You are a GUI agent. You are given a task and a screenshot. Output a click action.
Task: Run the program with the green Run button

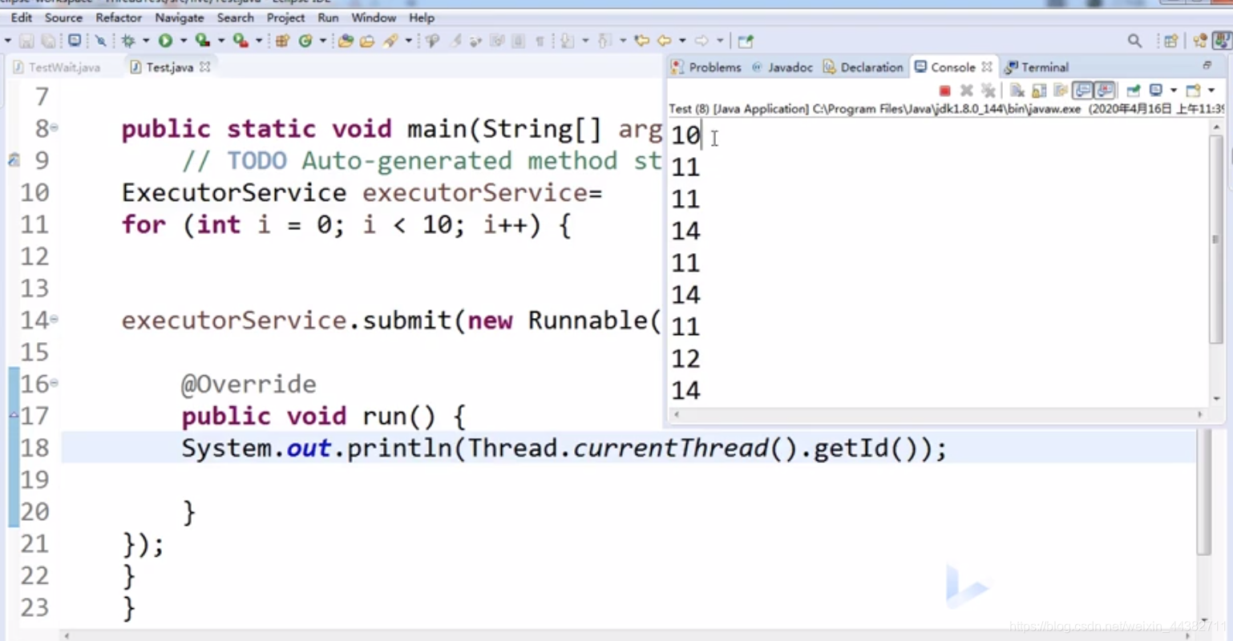(165, 41)
